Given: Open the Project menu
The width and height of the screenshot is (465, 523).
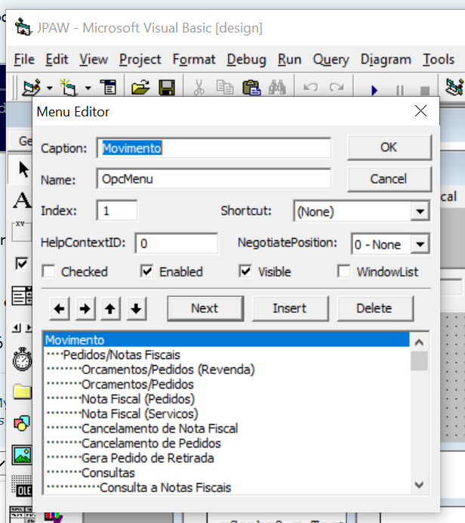Looking at the screenshot, I should point(140,60).
